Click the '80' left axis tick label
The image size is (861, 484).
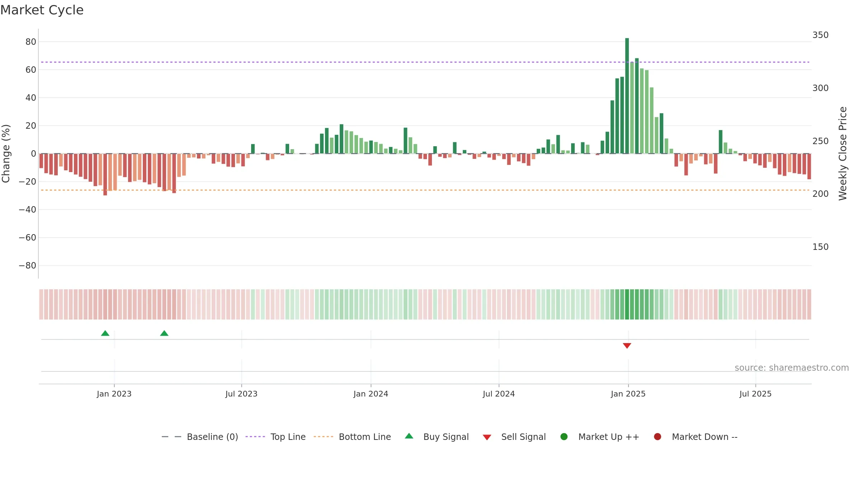click(x=31, y=42)
